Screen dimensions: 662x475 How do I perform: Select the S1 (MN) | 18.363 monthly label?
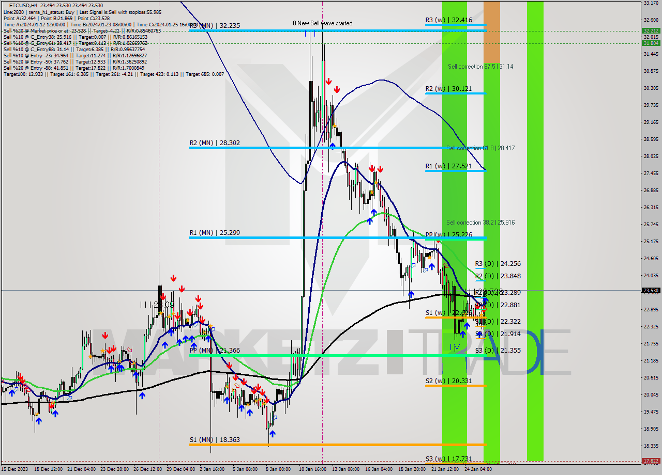click(x=215, y=440)
